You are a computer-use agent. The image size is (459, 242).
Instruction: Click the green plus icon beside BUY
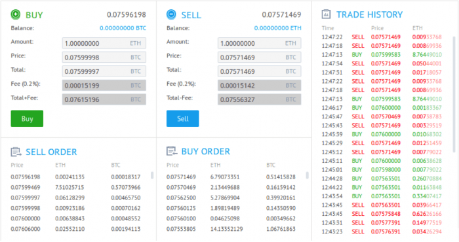[16, 14]
